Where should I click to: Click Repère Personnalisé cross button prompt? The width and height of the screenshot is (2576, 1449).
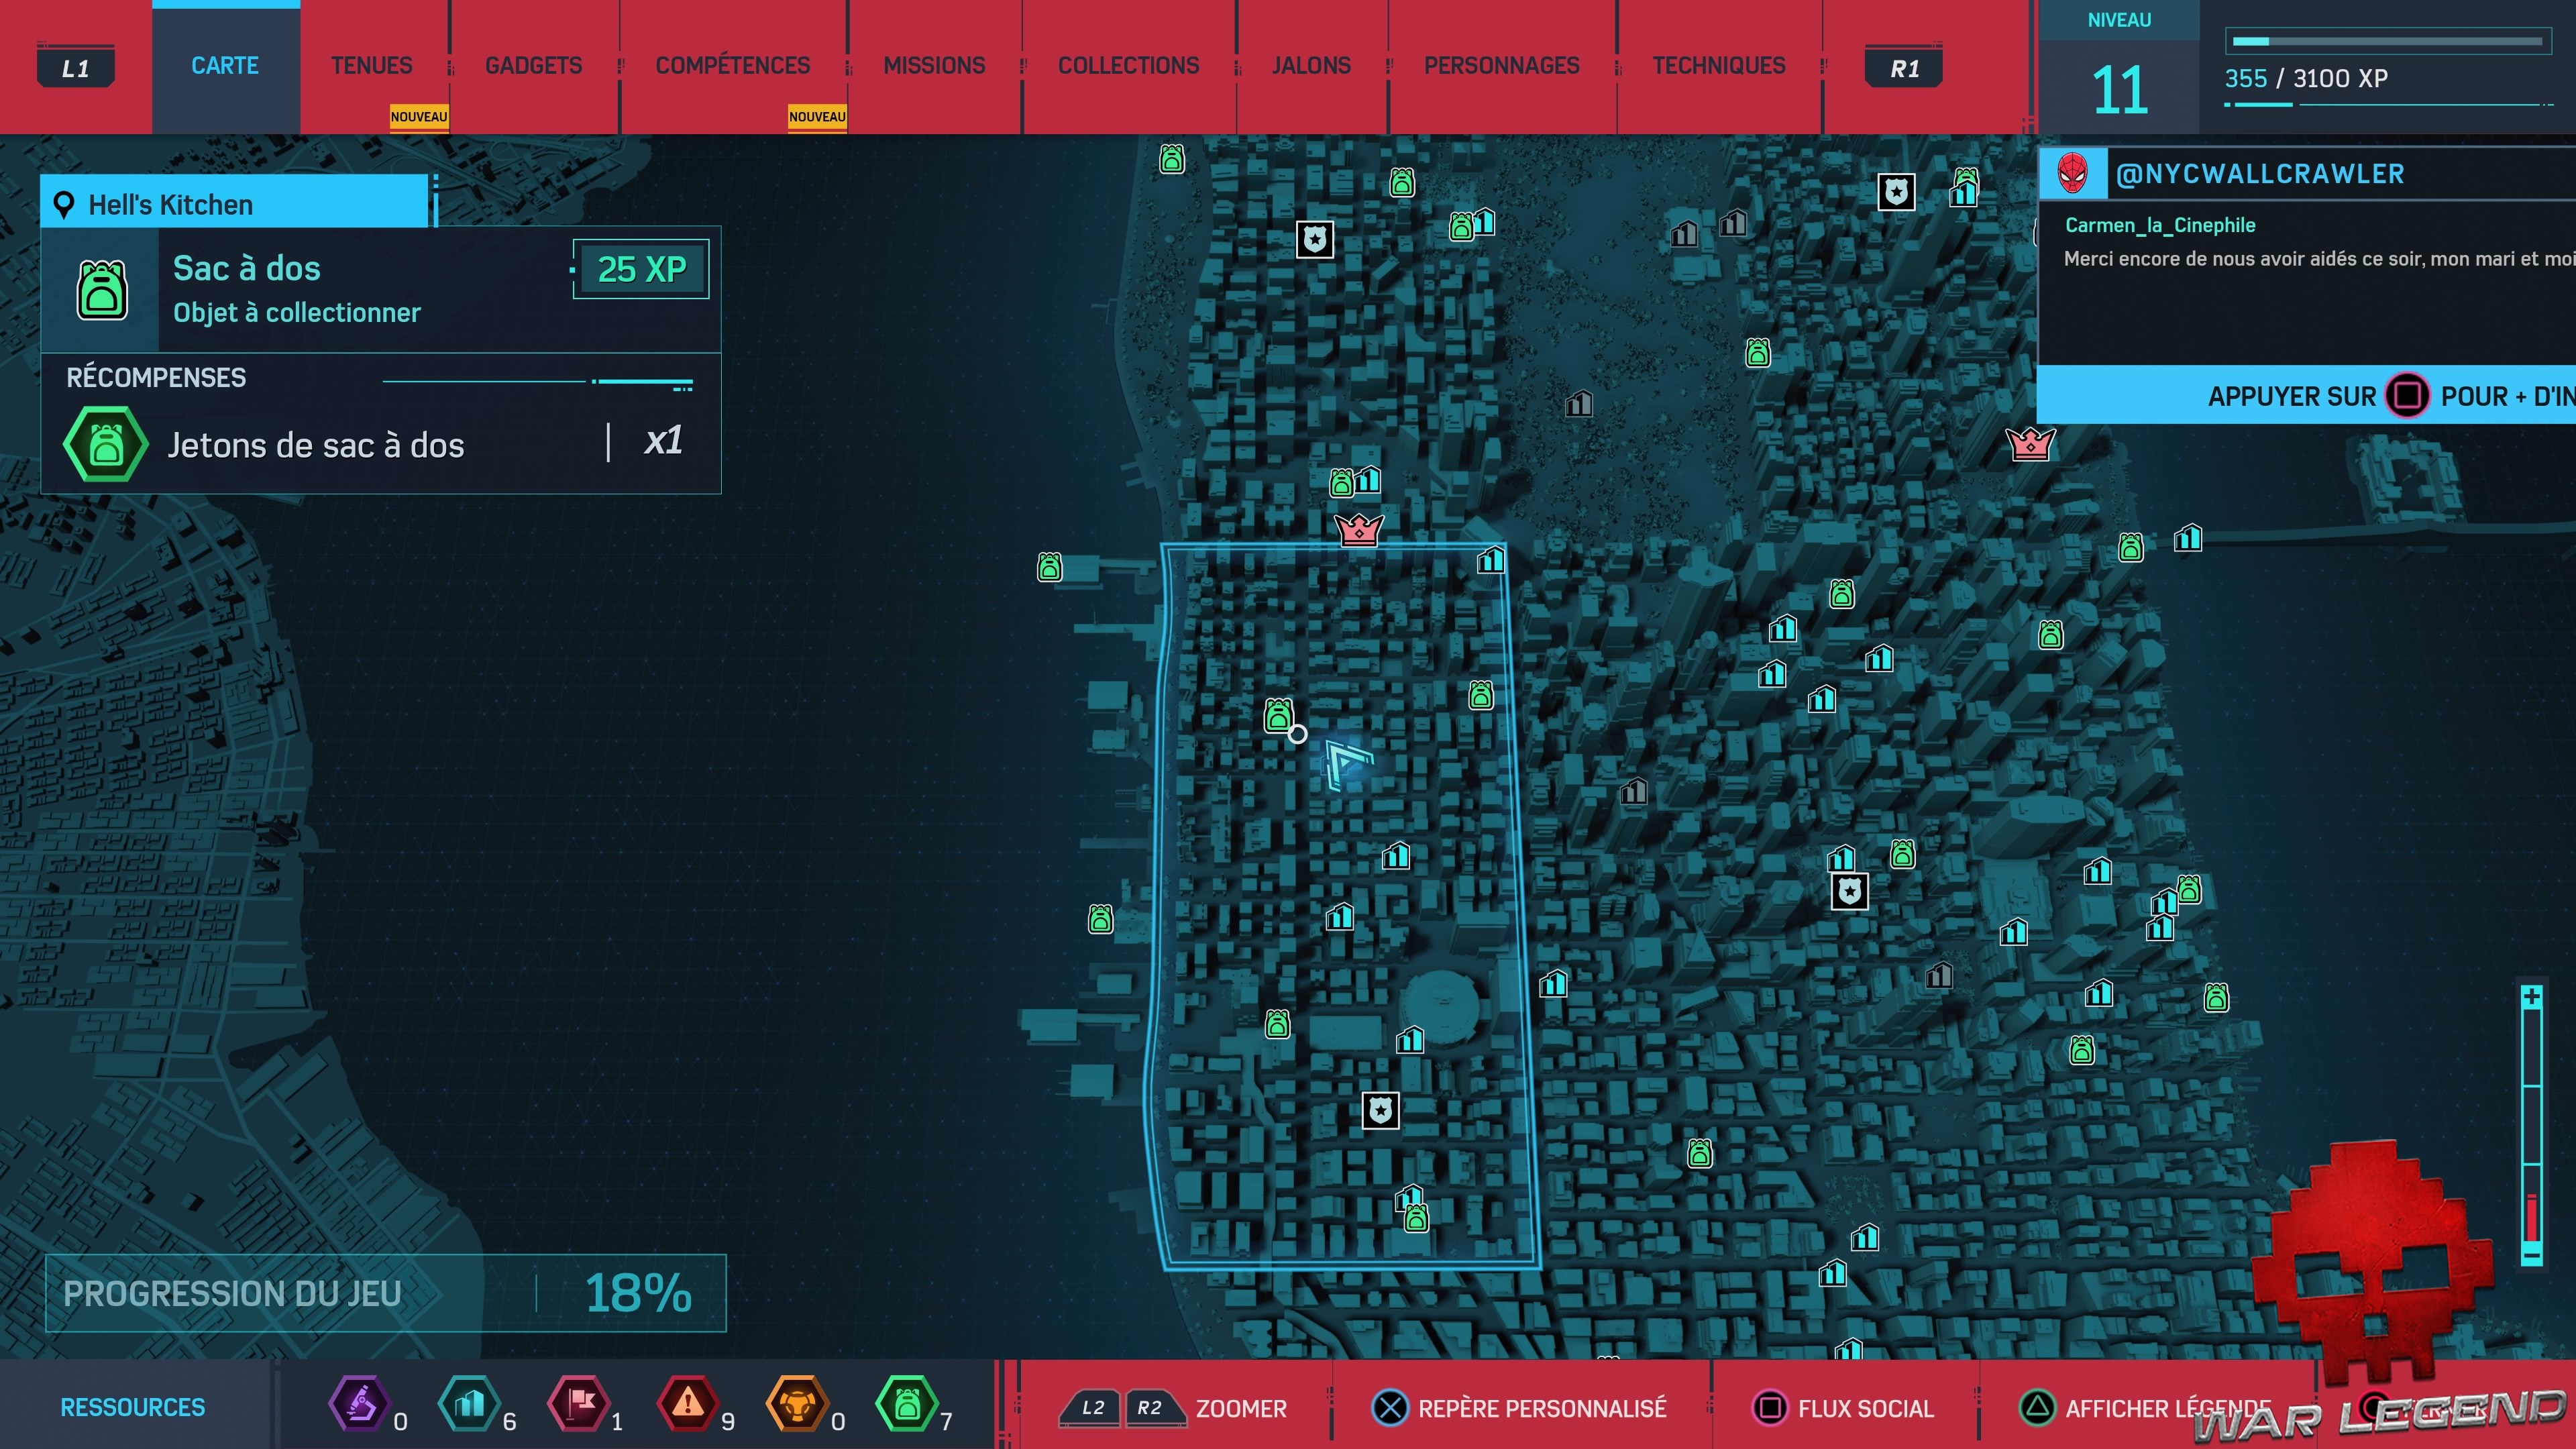[x=1389, y=1408]
